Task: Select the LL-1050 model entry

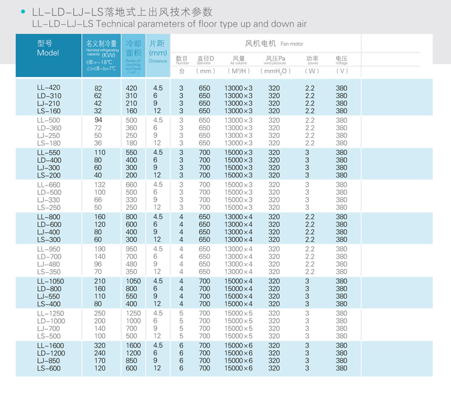Action: coord(50,281)
